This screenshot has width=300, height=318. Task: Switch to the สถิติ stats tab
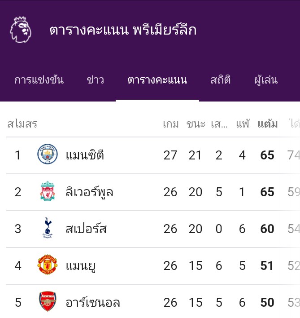pos(221,79)
